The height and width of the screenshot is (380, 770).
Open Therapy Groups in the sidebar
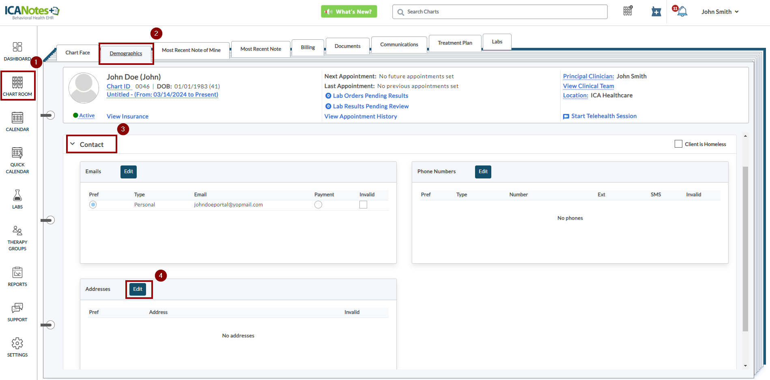pos(17,231)
